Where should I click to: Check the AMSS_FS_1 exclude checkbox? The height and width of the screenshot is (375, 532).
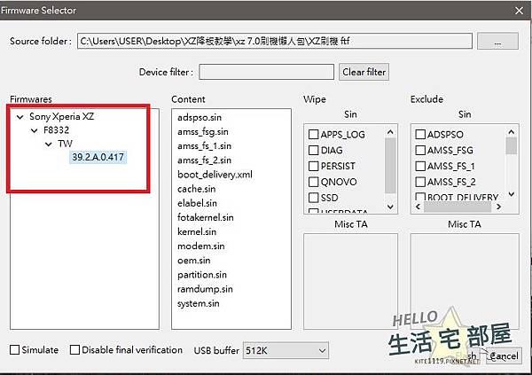(420, 166)
